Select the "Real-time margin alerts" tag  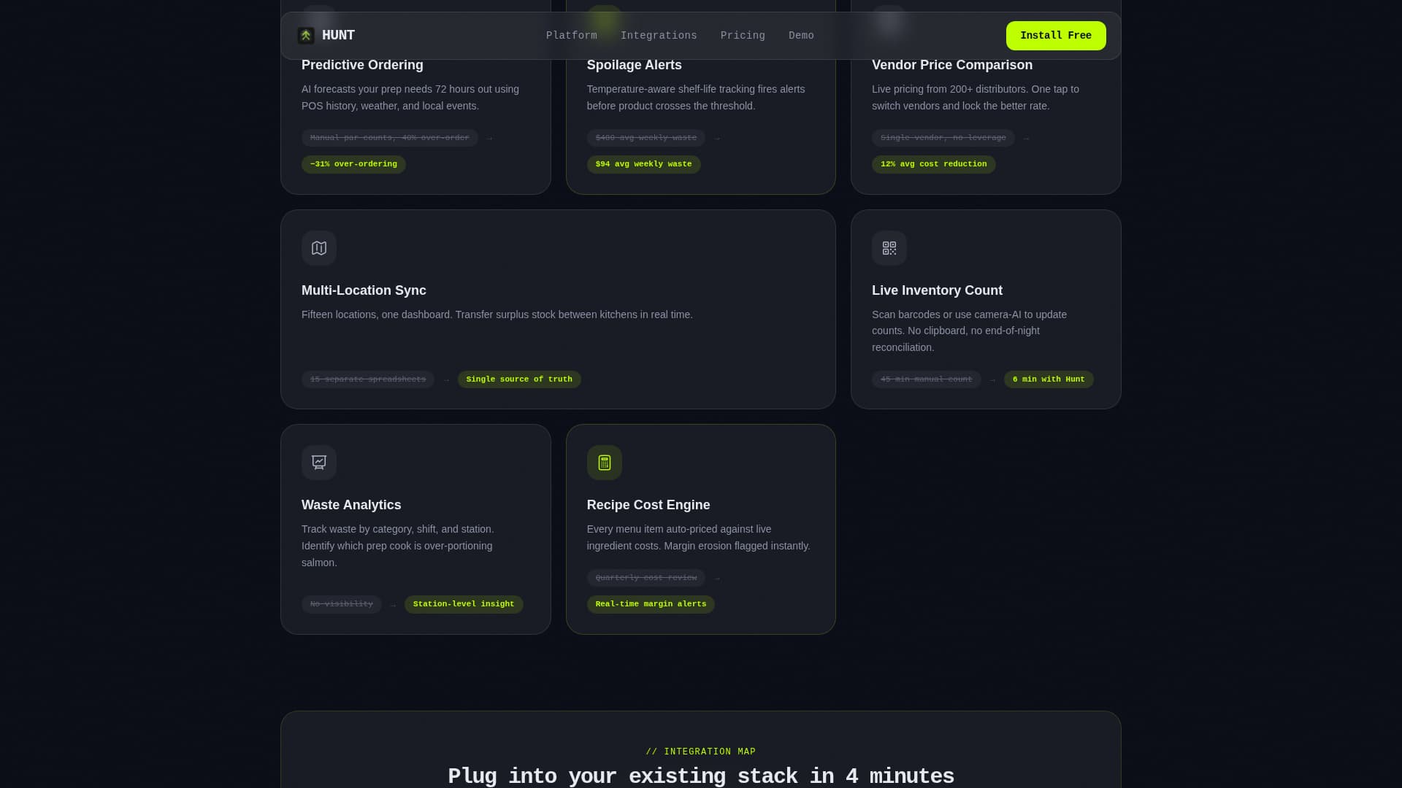click(x=650, y=604)
